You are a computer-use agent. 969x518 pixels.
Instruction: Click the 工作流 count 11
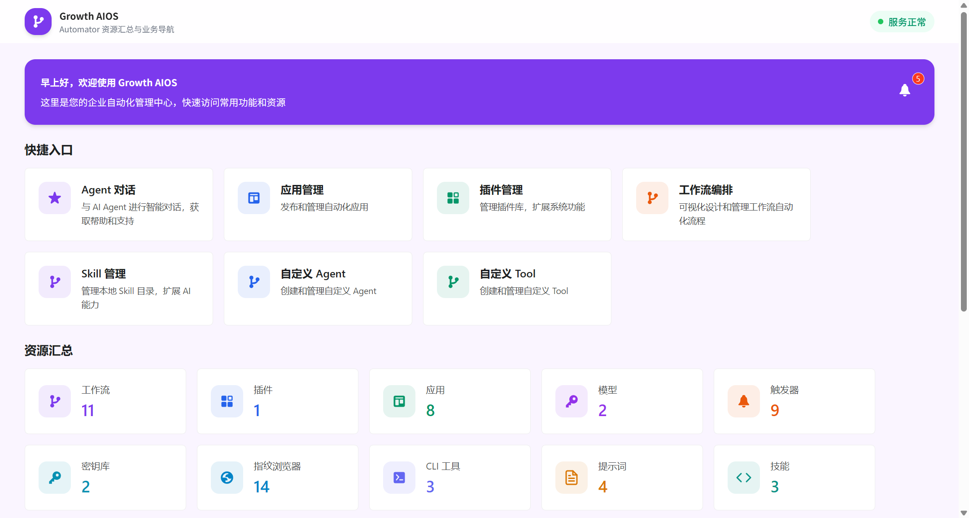[88, 410]
